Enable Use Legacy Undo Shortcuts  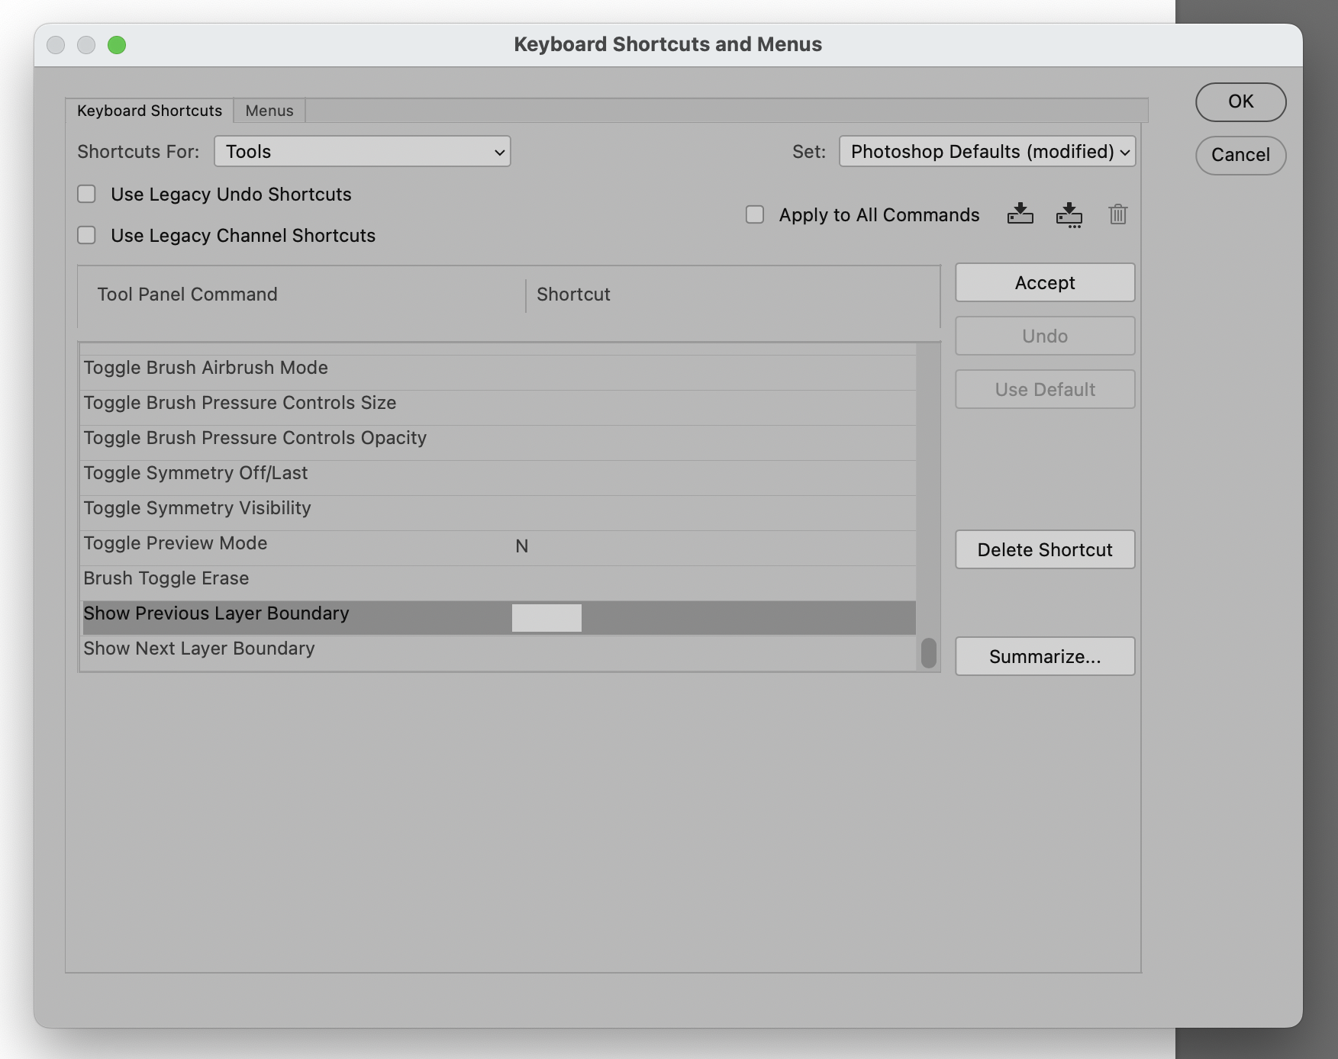point(86,194)
